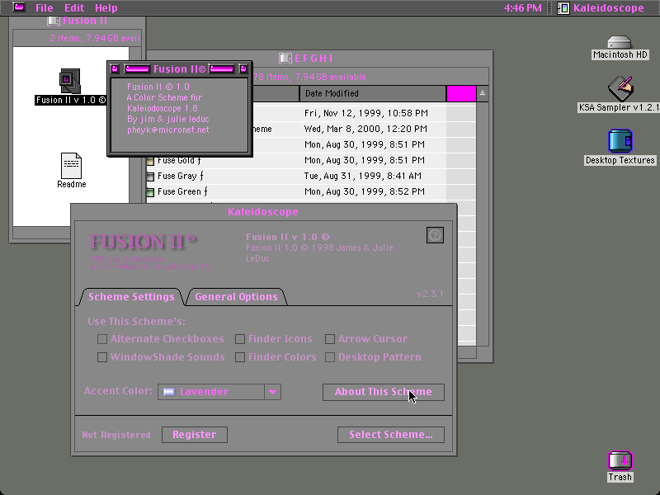Toggle the Finder Colors checkbox
The image size is (660, 495).
pos(240,357)
